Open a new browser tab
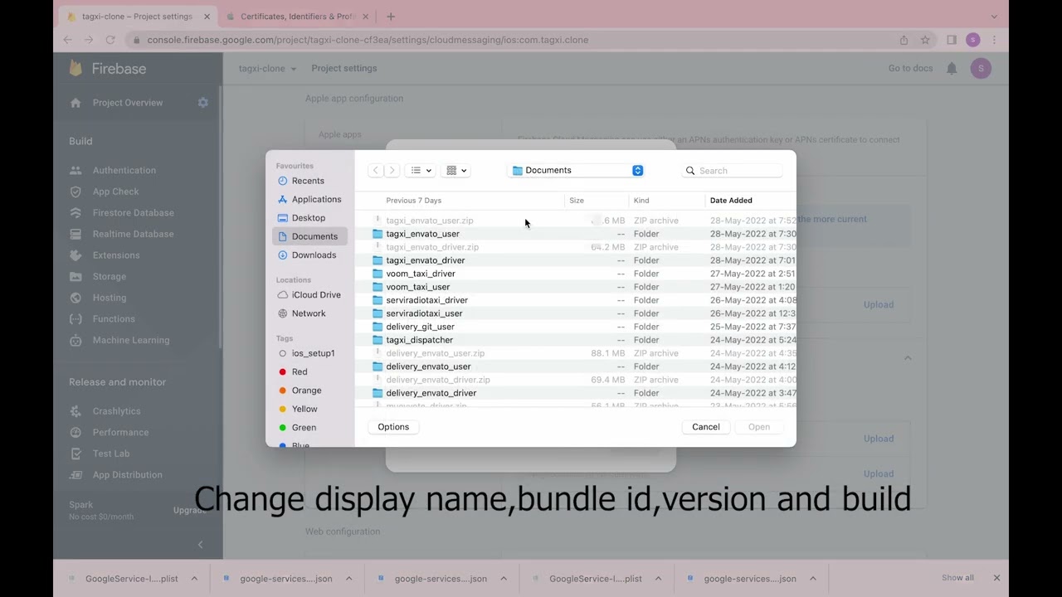 click(391, 17)
